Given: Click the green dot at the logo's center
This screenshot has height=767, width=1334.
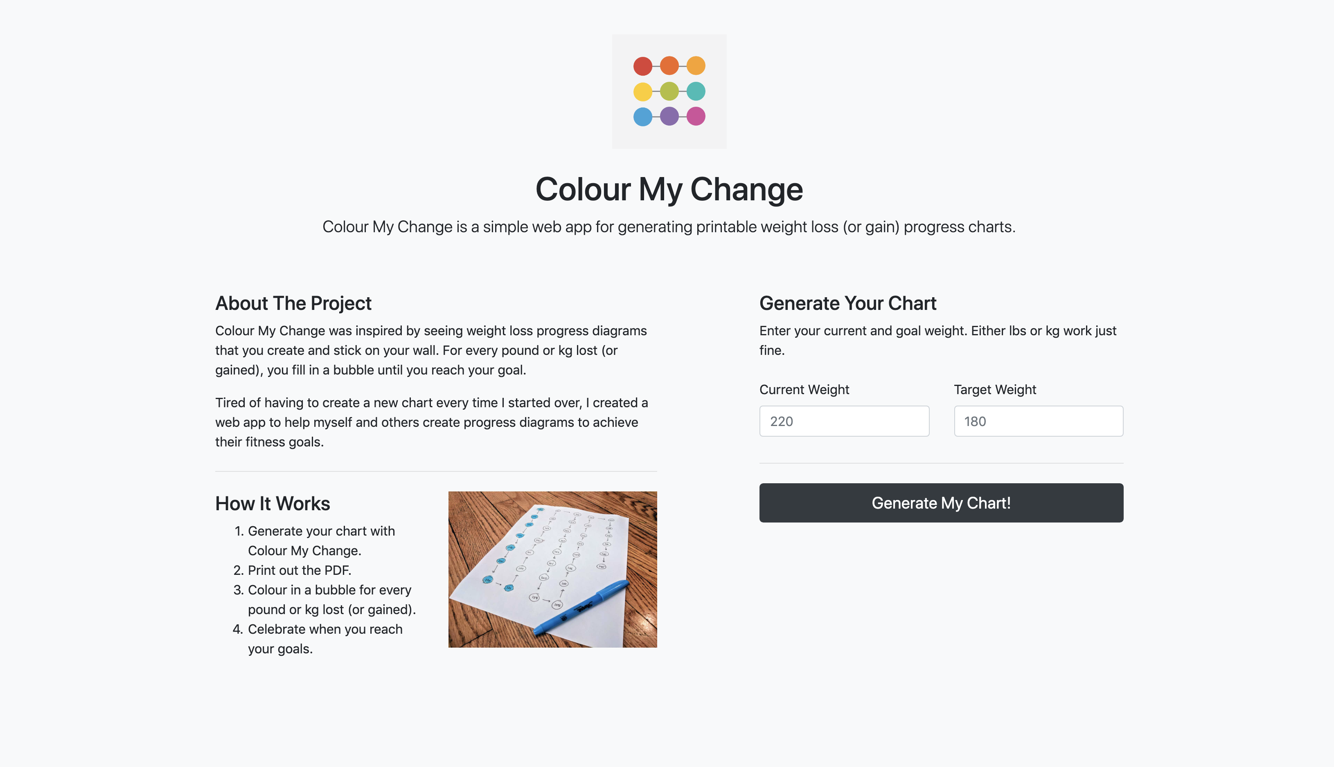Looking at the screenshot, I should coord(670,91).
